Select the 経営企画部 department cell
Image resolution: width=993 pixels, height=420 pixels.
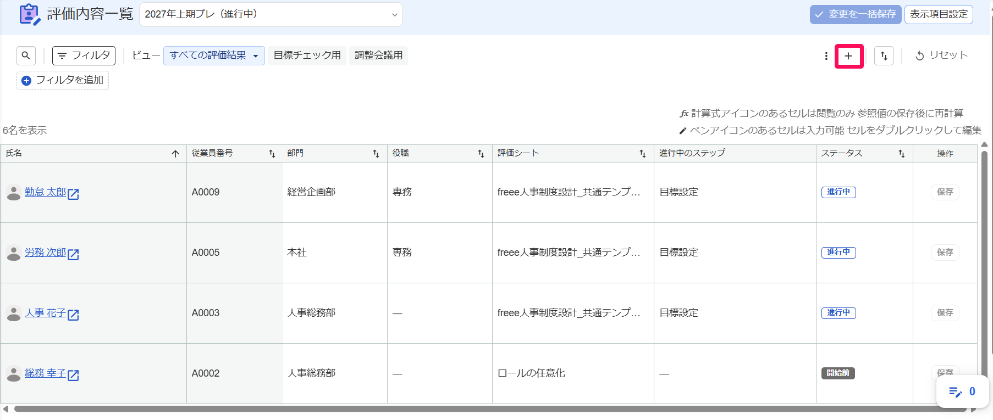335,192
